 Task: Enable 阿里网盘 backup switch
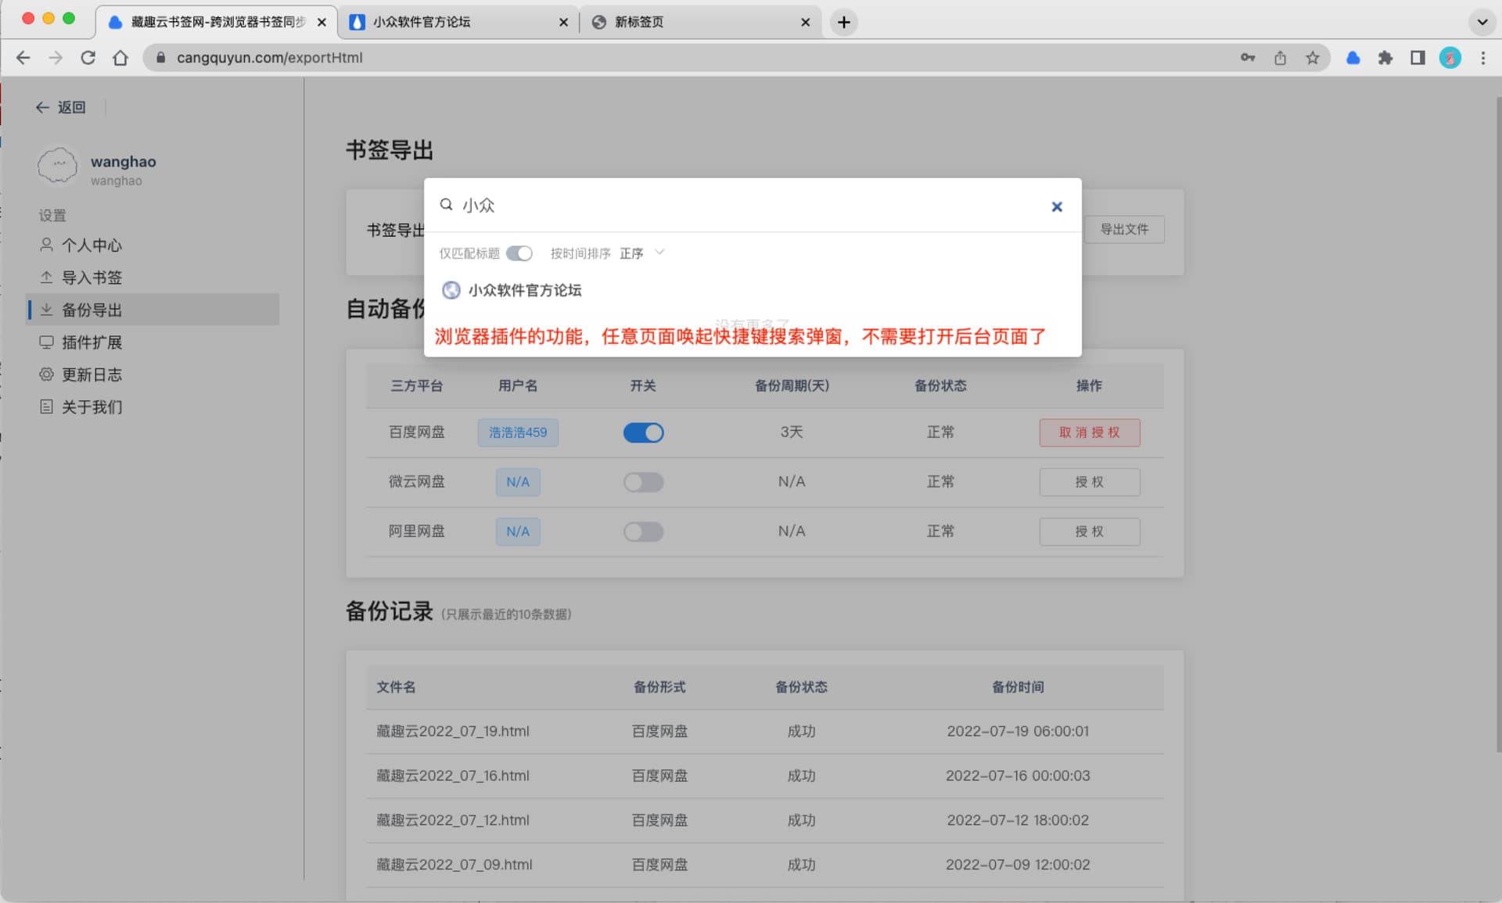(x=643, y=532)
